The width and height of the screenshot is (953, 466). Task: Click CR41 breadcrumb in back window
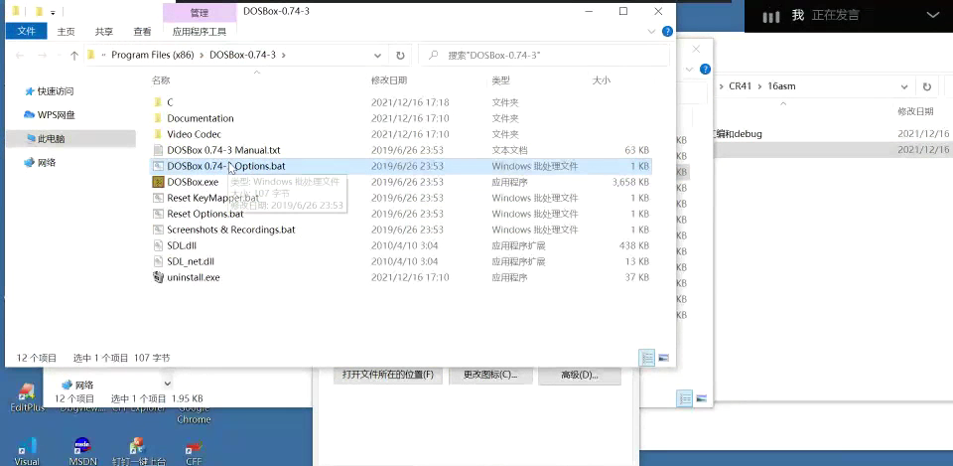click(741, 86)
